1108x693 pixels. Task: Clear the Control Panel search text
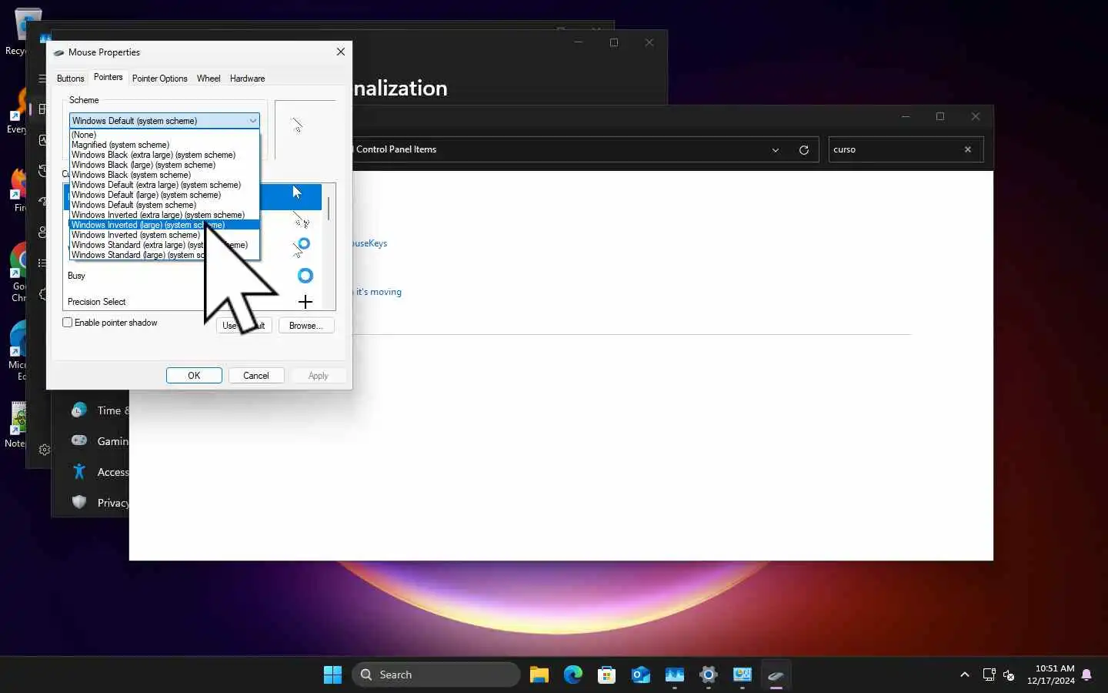[x=968, y=149]
